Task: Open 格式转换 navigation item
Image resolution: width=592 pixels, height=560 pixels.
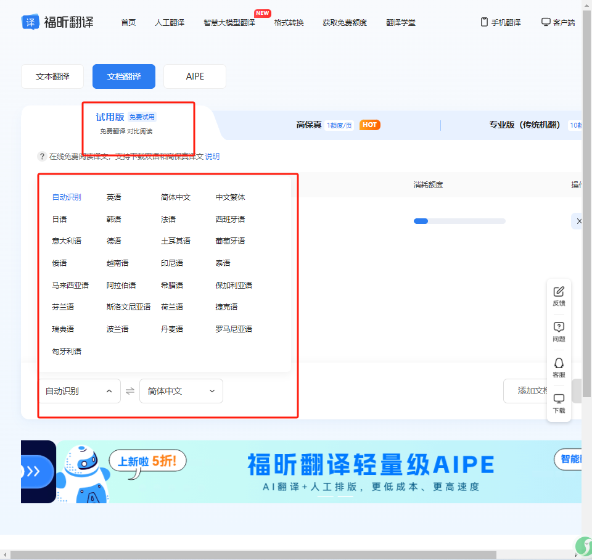Action: click(x=289, y=23)
